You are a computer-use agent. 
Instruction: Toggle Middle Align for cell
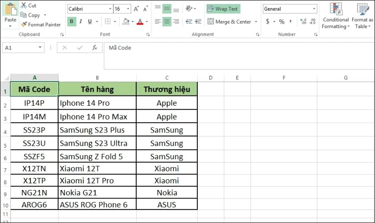coord(167,9)
